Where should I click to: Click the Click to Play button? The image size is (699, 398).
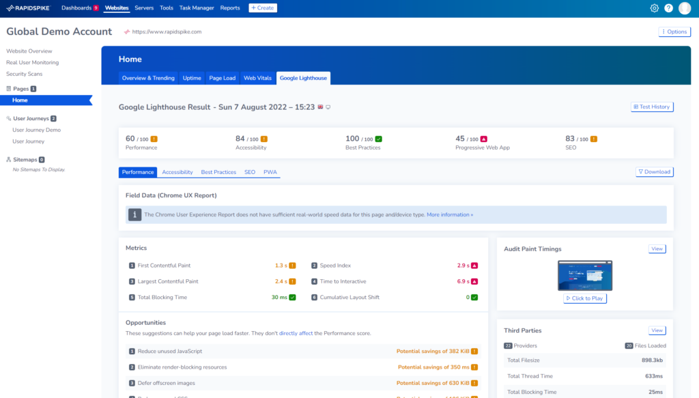point(585,298)
